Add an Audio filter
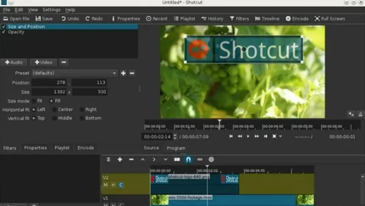The width and height of the screenshot is (365, 206). (x=14, y=62)
